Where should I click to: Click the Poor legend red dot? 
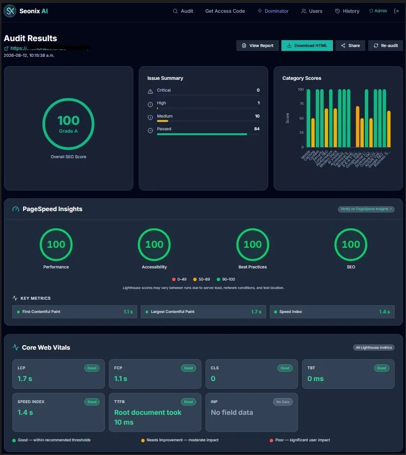point(271,440)
